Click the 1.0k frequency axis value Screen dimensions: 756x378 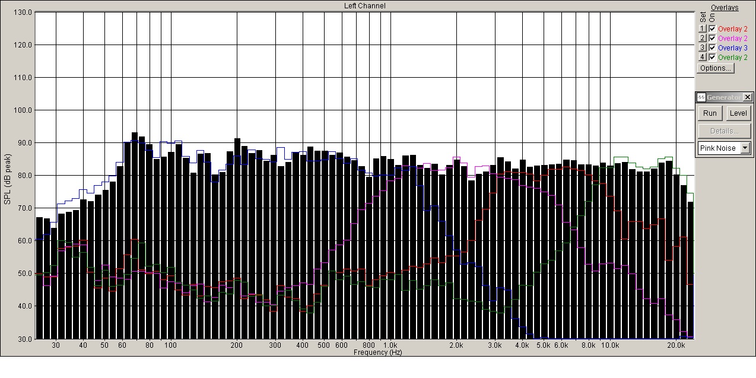pos(390,345)
